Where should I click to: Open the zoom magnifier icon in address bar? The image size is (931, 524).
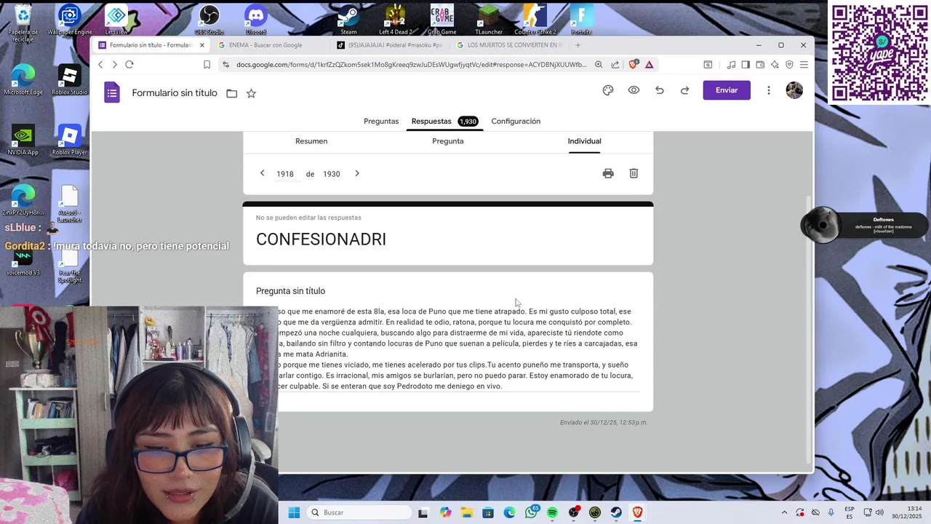click(599, 65)
